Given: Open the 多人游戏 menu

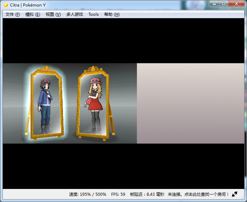Looking at the screenshot, I should (x=75, y=14).
